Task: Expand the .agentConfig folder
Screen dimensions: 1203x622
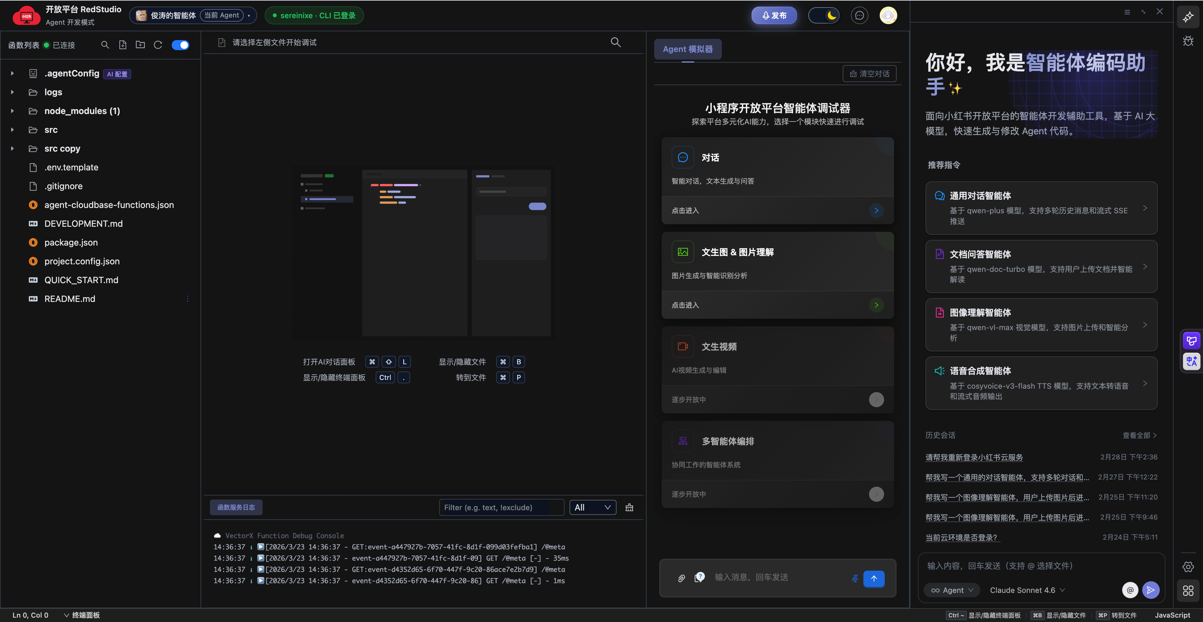Action: tap(13, 73)
